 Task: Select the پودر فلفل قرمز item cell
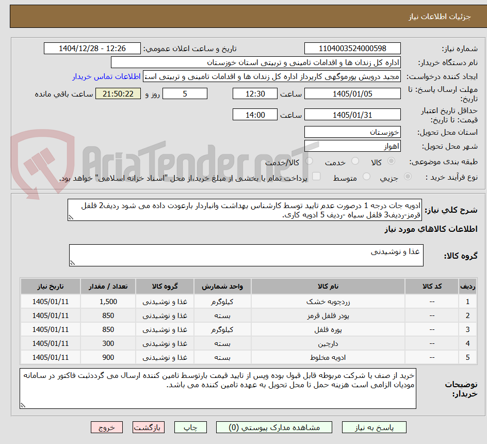(328, 315)
